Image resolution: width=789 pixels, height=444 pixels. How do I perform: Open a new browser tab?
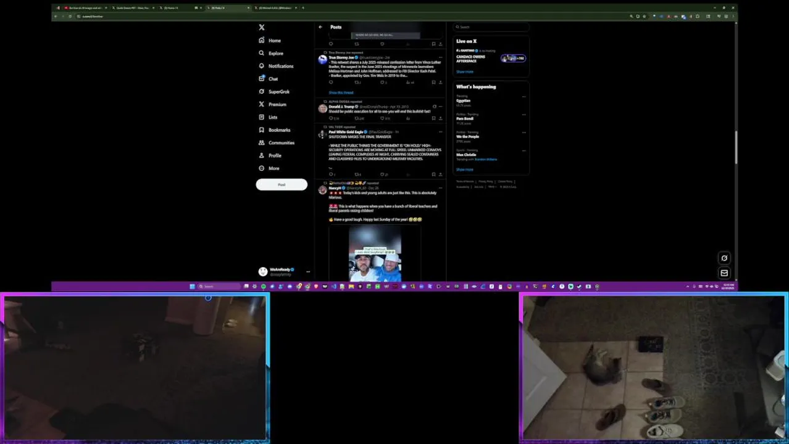point(303,8)
